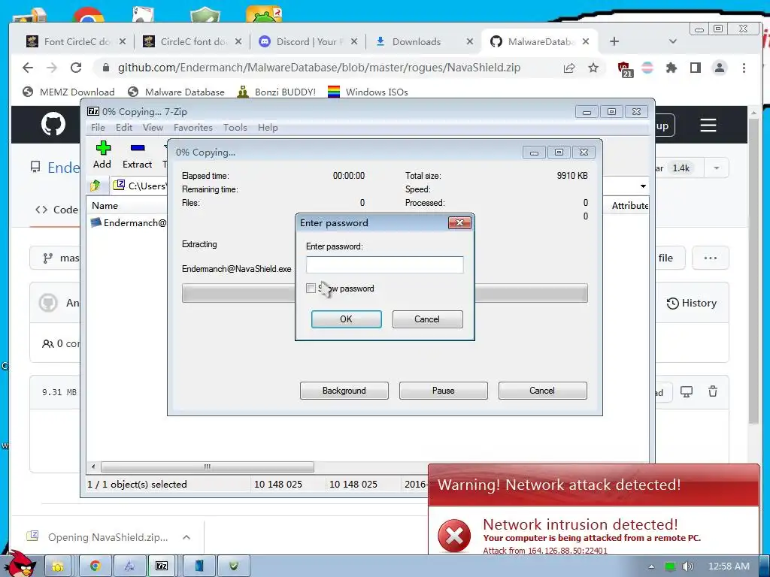Click the github.com address bar URL

pos(319,68)
